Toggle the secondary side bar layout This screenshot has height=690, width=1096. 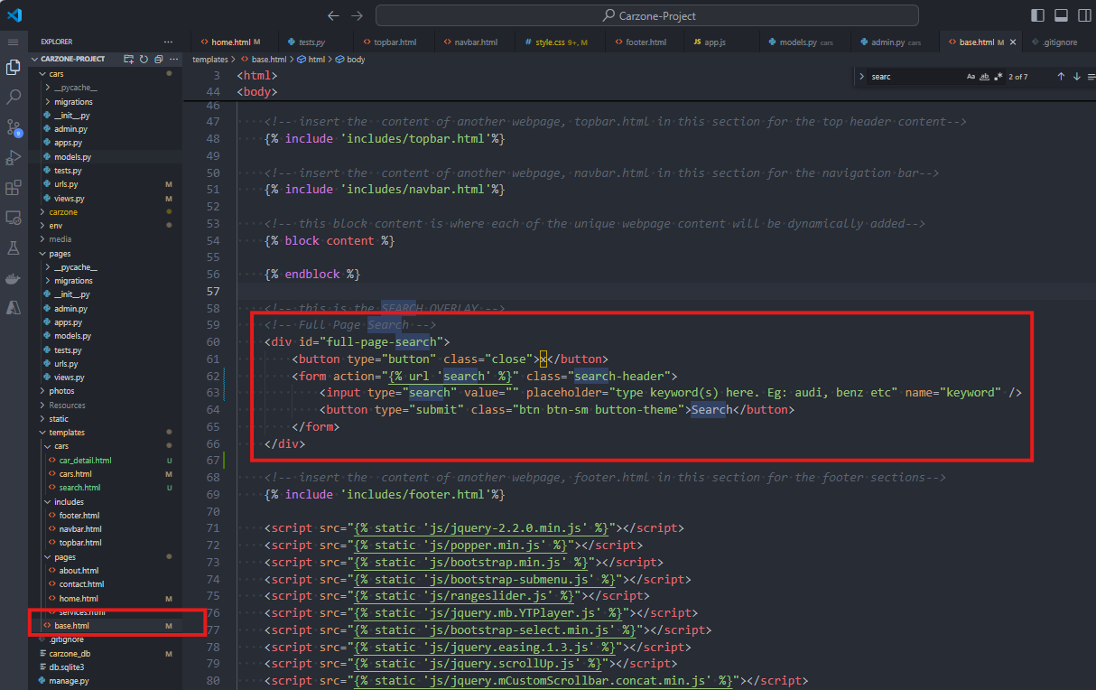coord(1084,15)
